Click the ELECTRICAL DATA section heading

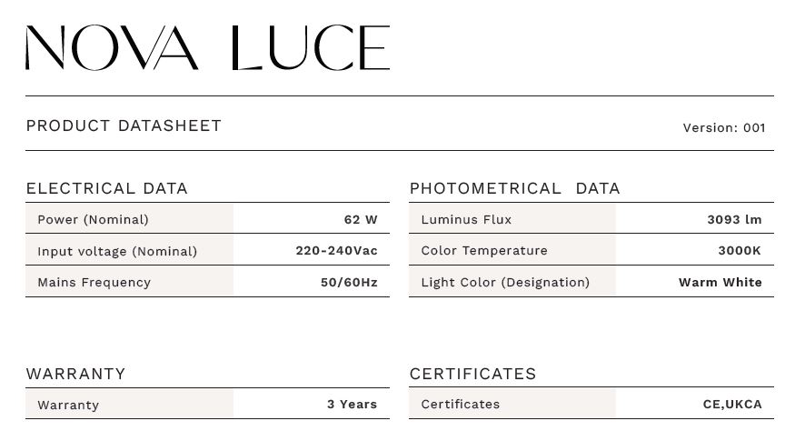point(106,188)
